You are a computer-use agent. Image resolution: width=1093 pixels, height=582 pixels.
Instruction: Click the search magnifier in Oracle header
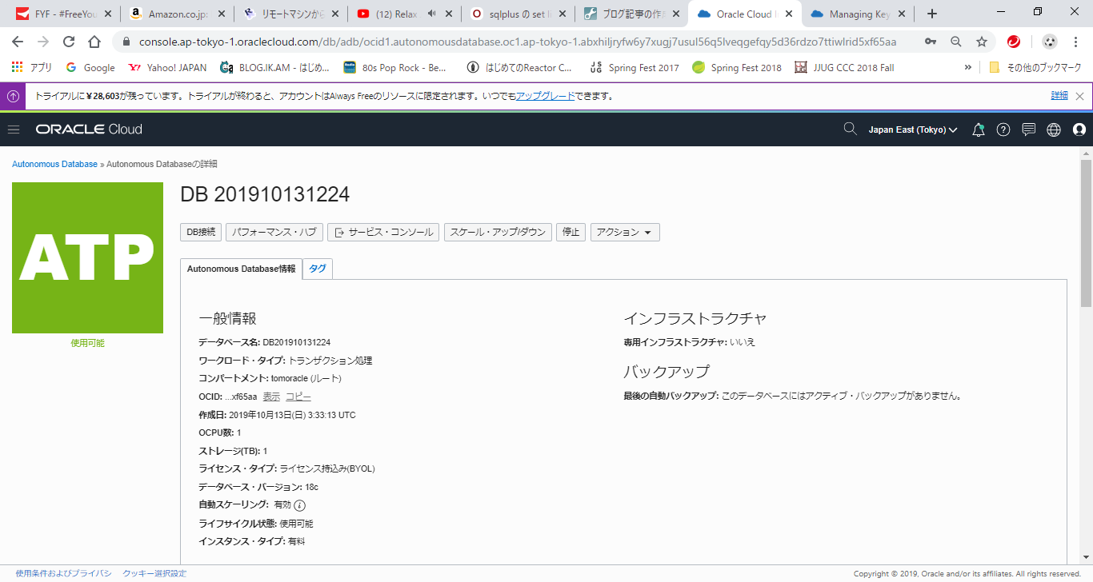point(851,129)
